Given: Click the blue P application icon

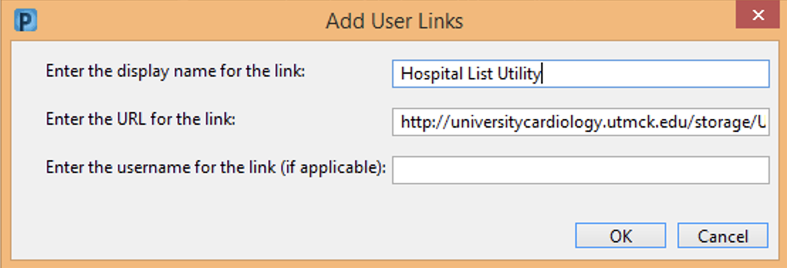Looking at the screenshot, I should click(x=26, y=21).
